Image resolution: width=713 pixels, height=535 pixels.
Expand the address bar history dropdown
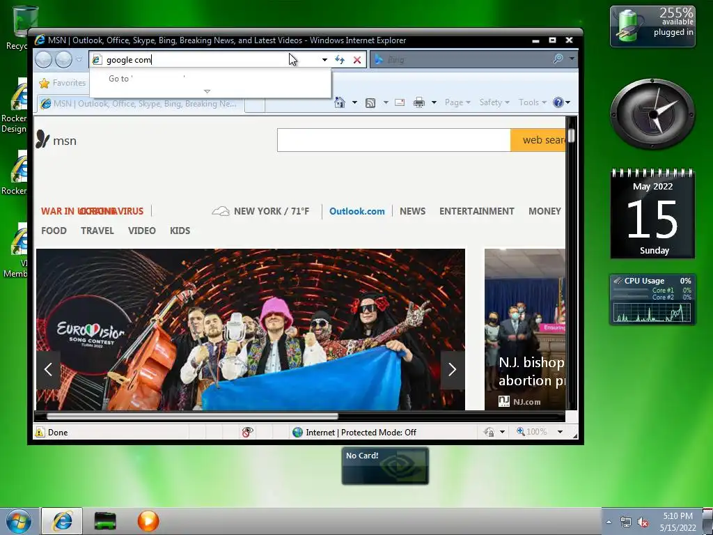(324, 60)
